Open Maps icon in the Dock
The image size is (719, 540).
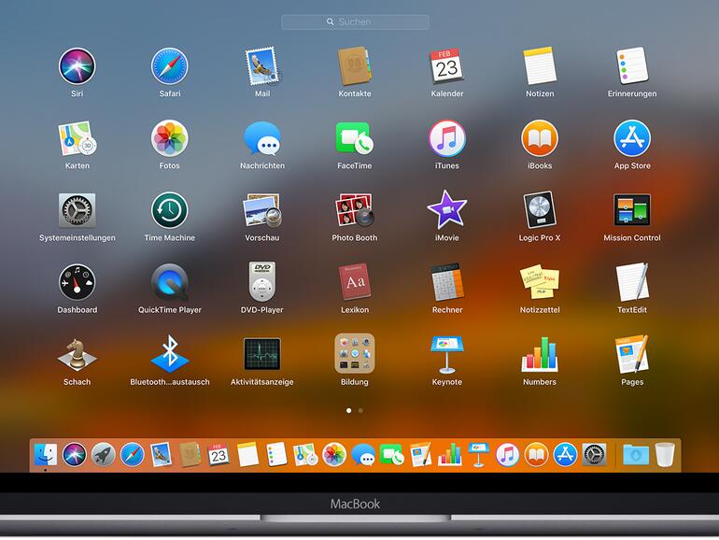(x=305, y=455)
